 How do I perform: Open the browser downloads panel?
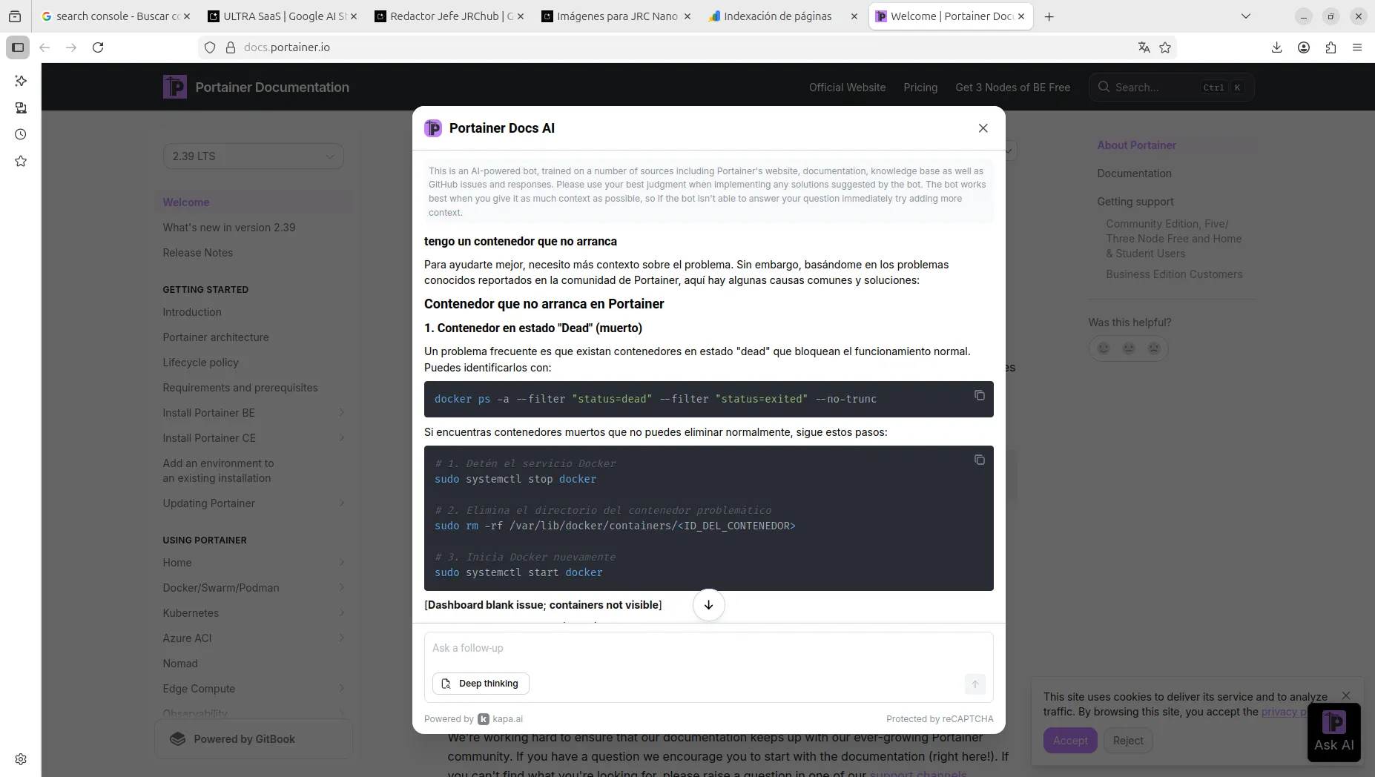pyautogui.click(x=1276, y=47)
